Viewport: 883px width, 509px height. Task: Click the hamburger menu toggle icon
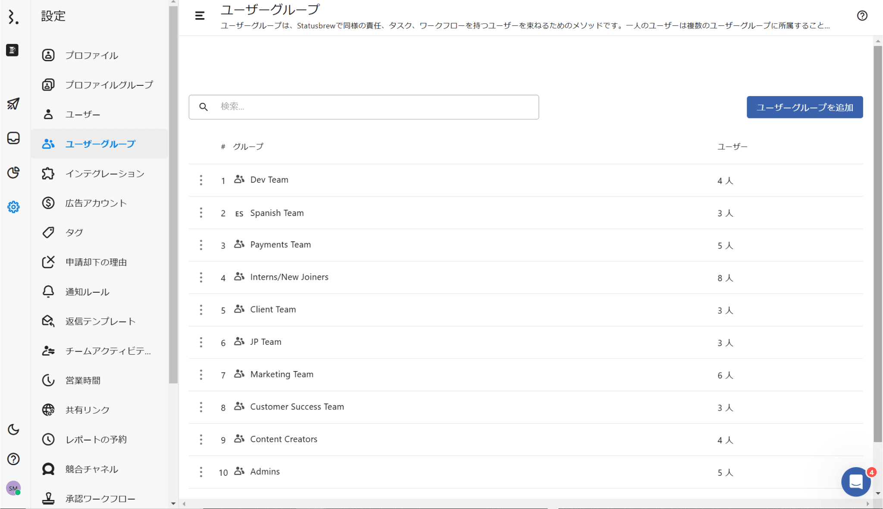(x=200, y=16)
